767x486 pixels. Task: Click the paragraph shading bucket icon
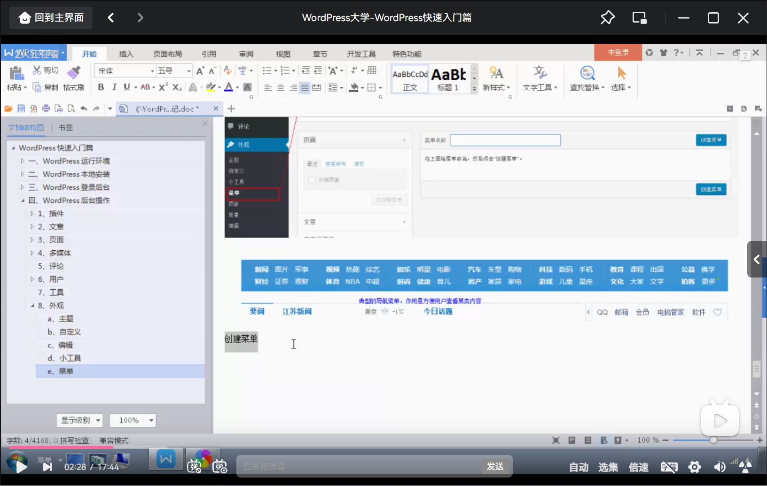[x=354, y=87]
